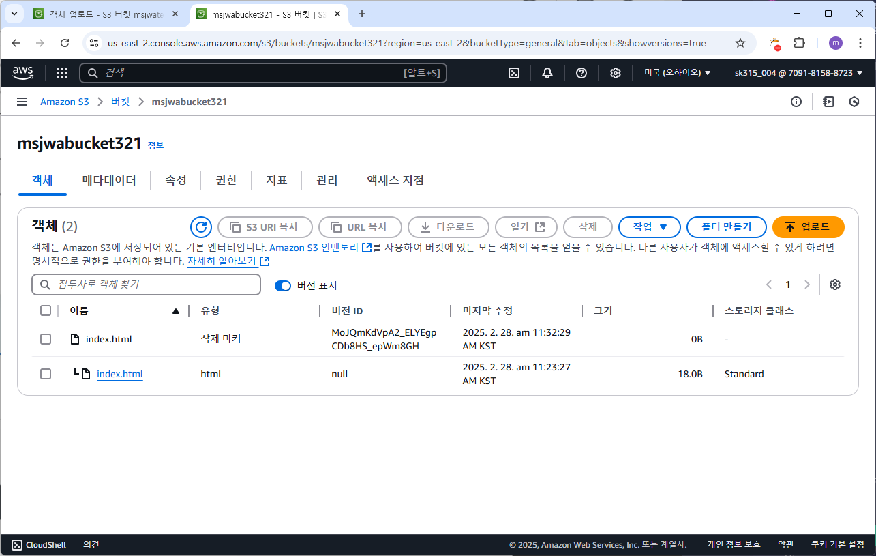
Task: Open the region selector 미국 (오하이오)
Action: pyautogui.click(x=678, y=73)
